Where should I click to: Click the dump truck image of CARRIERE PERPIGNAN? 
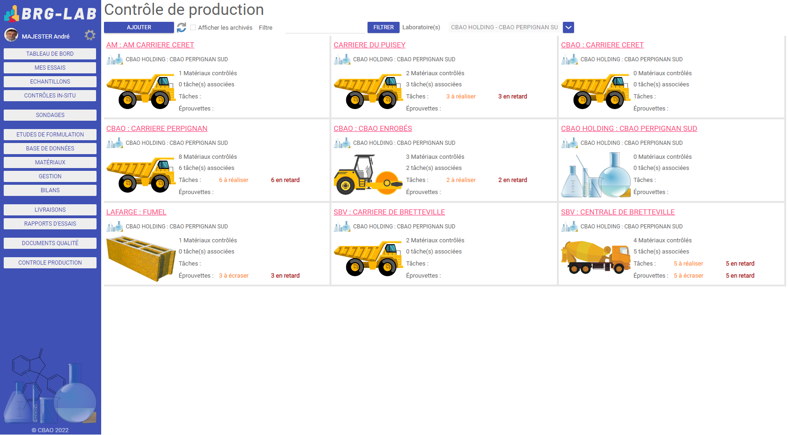click(x=141, y=175)
